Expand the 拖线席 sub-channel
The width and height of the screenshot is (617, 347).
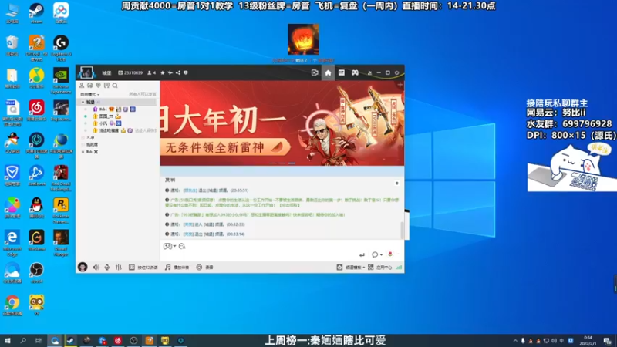tap(83, 144)
